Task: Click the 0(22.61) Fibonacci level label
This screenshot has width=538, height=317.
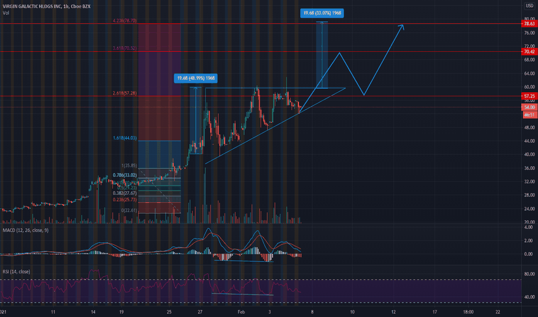Action: (129, 210)
